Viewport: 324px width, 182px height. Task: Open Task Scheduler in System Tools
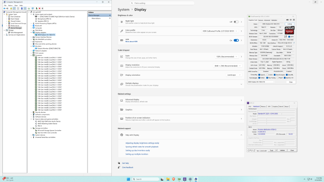[15, 17]
